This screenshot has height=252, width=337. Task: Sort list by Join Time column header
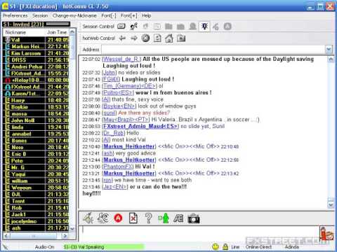(57, 32)
